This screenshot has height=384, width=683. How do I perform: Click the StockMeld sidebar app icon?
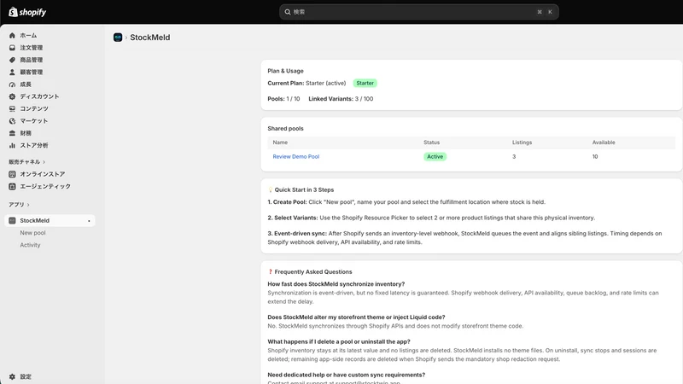tap(12, 220)
